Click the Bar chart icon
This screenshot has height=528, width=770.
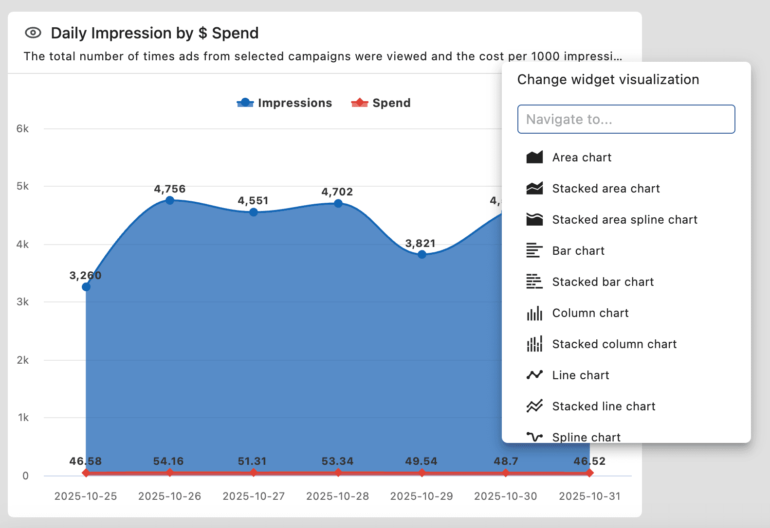point(534,251)
